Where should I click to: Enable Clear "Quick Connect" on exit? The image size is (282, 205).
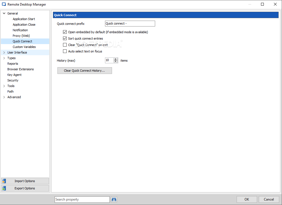click(x=65, y=45)
